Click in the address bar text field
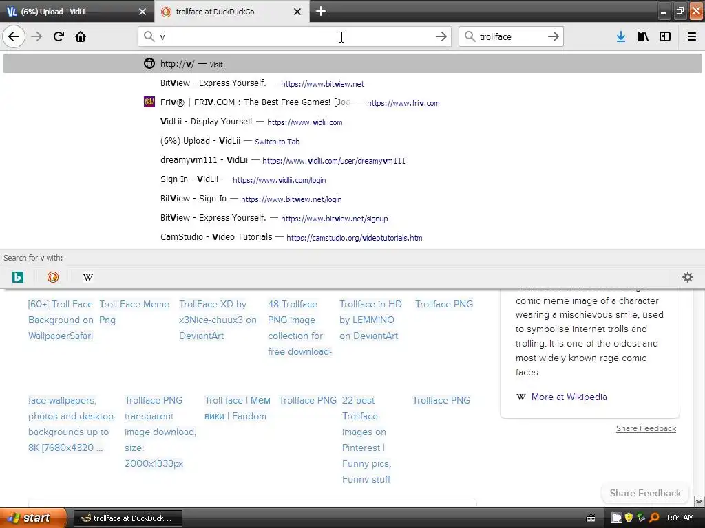 295,36
